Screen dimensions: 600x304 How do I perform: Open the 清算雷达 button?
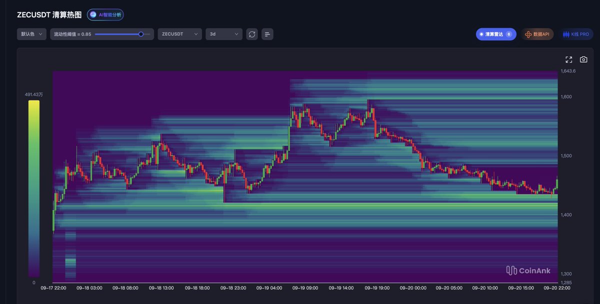(496, 34)
